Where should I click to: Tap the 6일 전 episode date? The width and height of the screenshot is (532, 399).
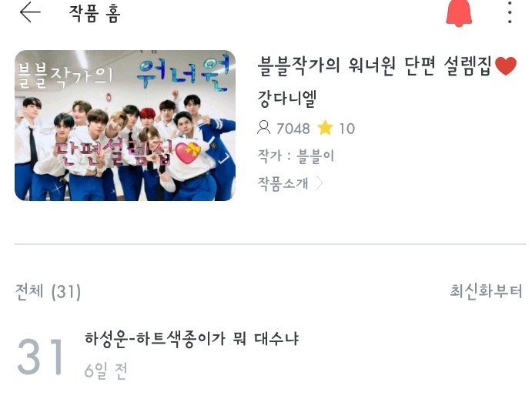coord(105,370)
